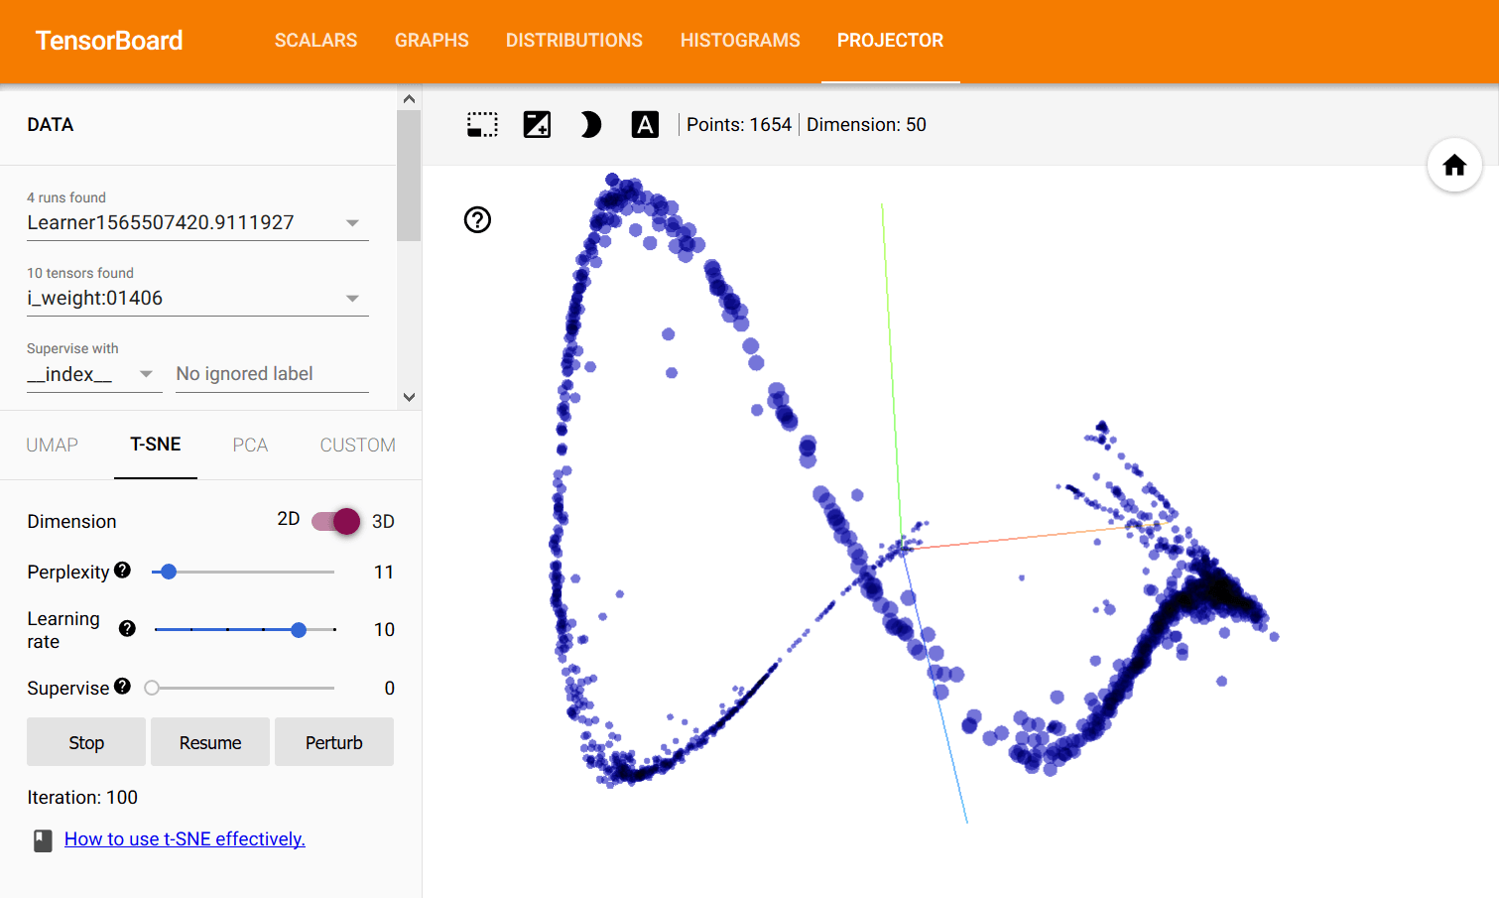Image resolution: width=1499 pixels, height=898 pixels.
Task: Toggle the 2D/3D dimension switch
Action: (335, 521)
